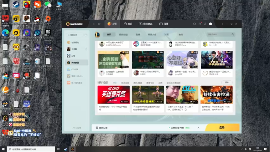Click the magnifier search icon
The image size is (270, 152).
pyautogui.click(x=233, y=34)
